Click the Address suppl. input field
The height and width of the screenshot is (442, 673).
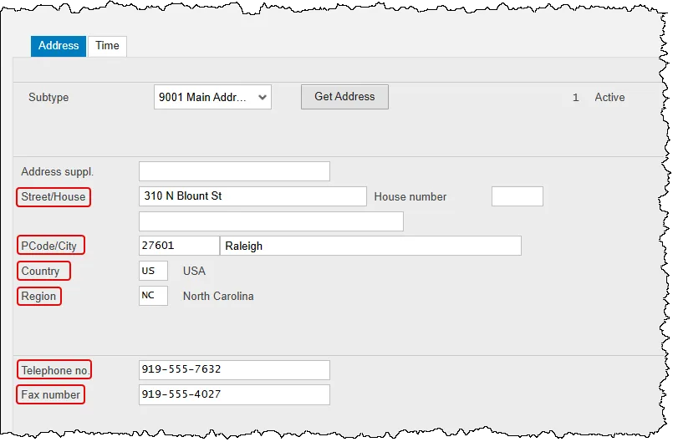click(x=234, y=171)
